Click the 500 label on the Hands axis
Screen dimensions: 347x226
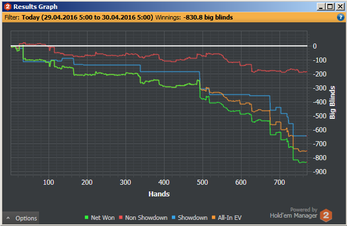tap(203, 182)
